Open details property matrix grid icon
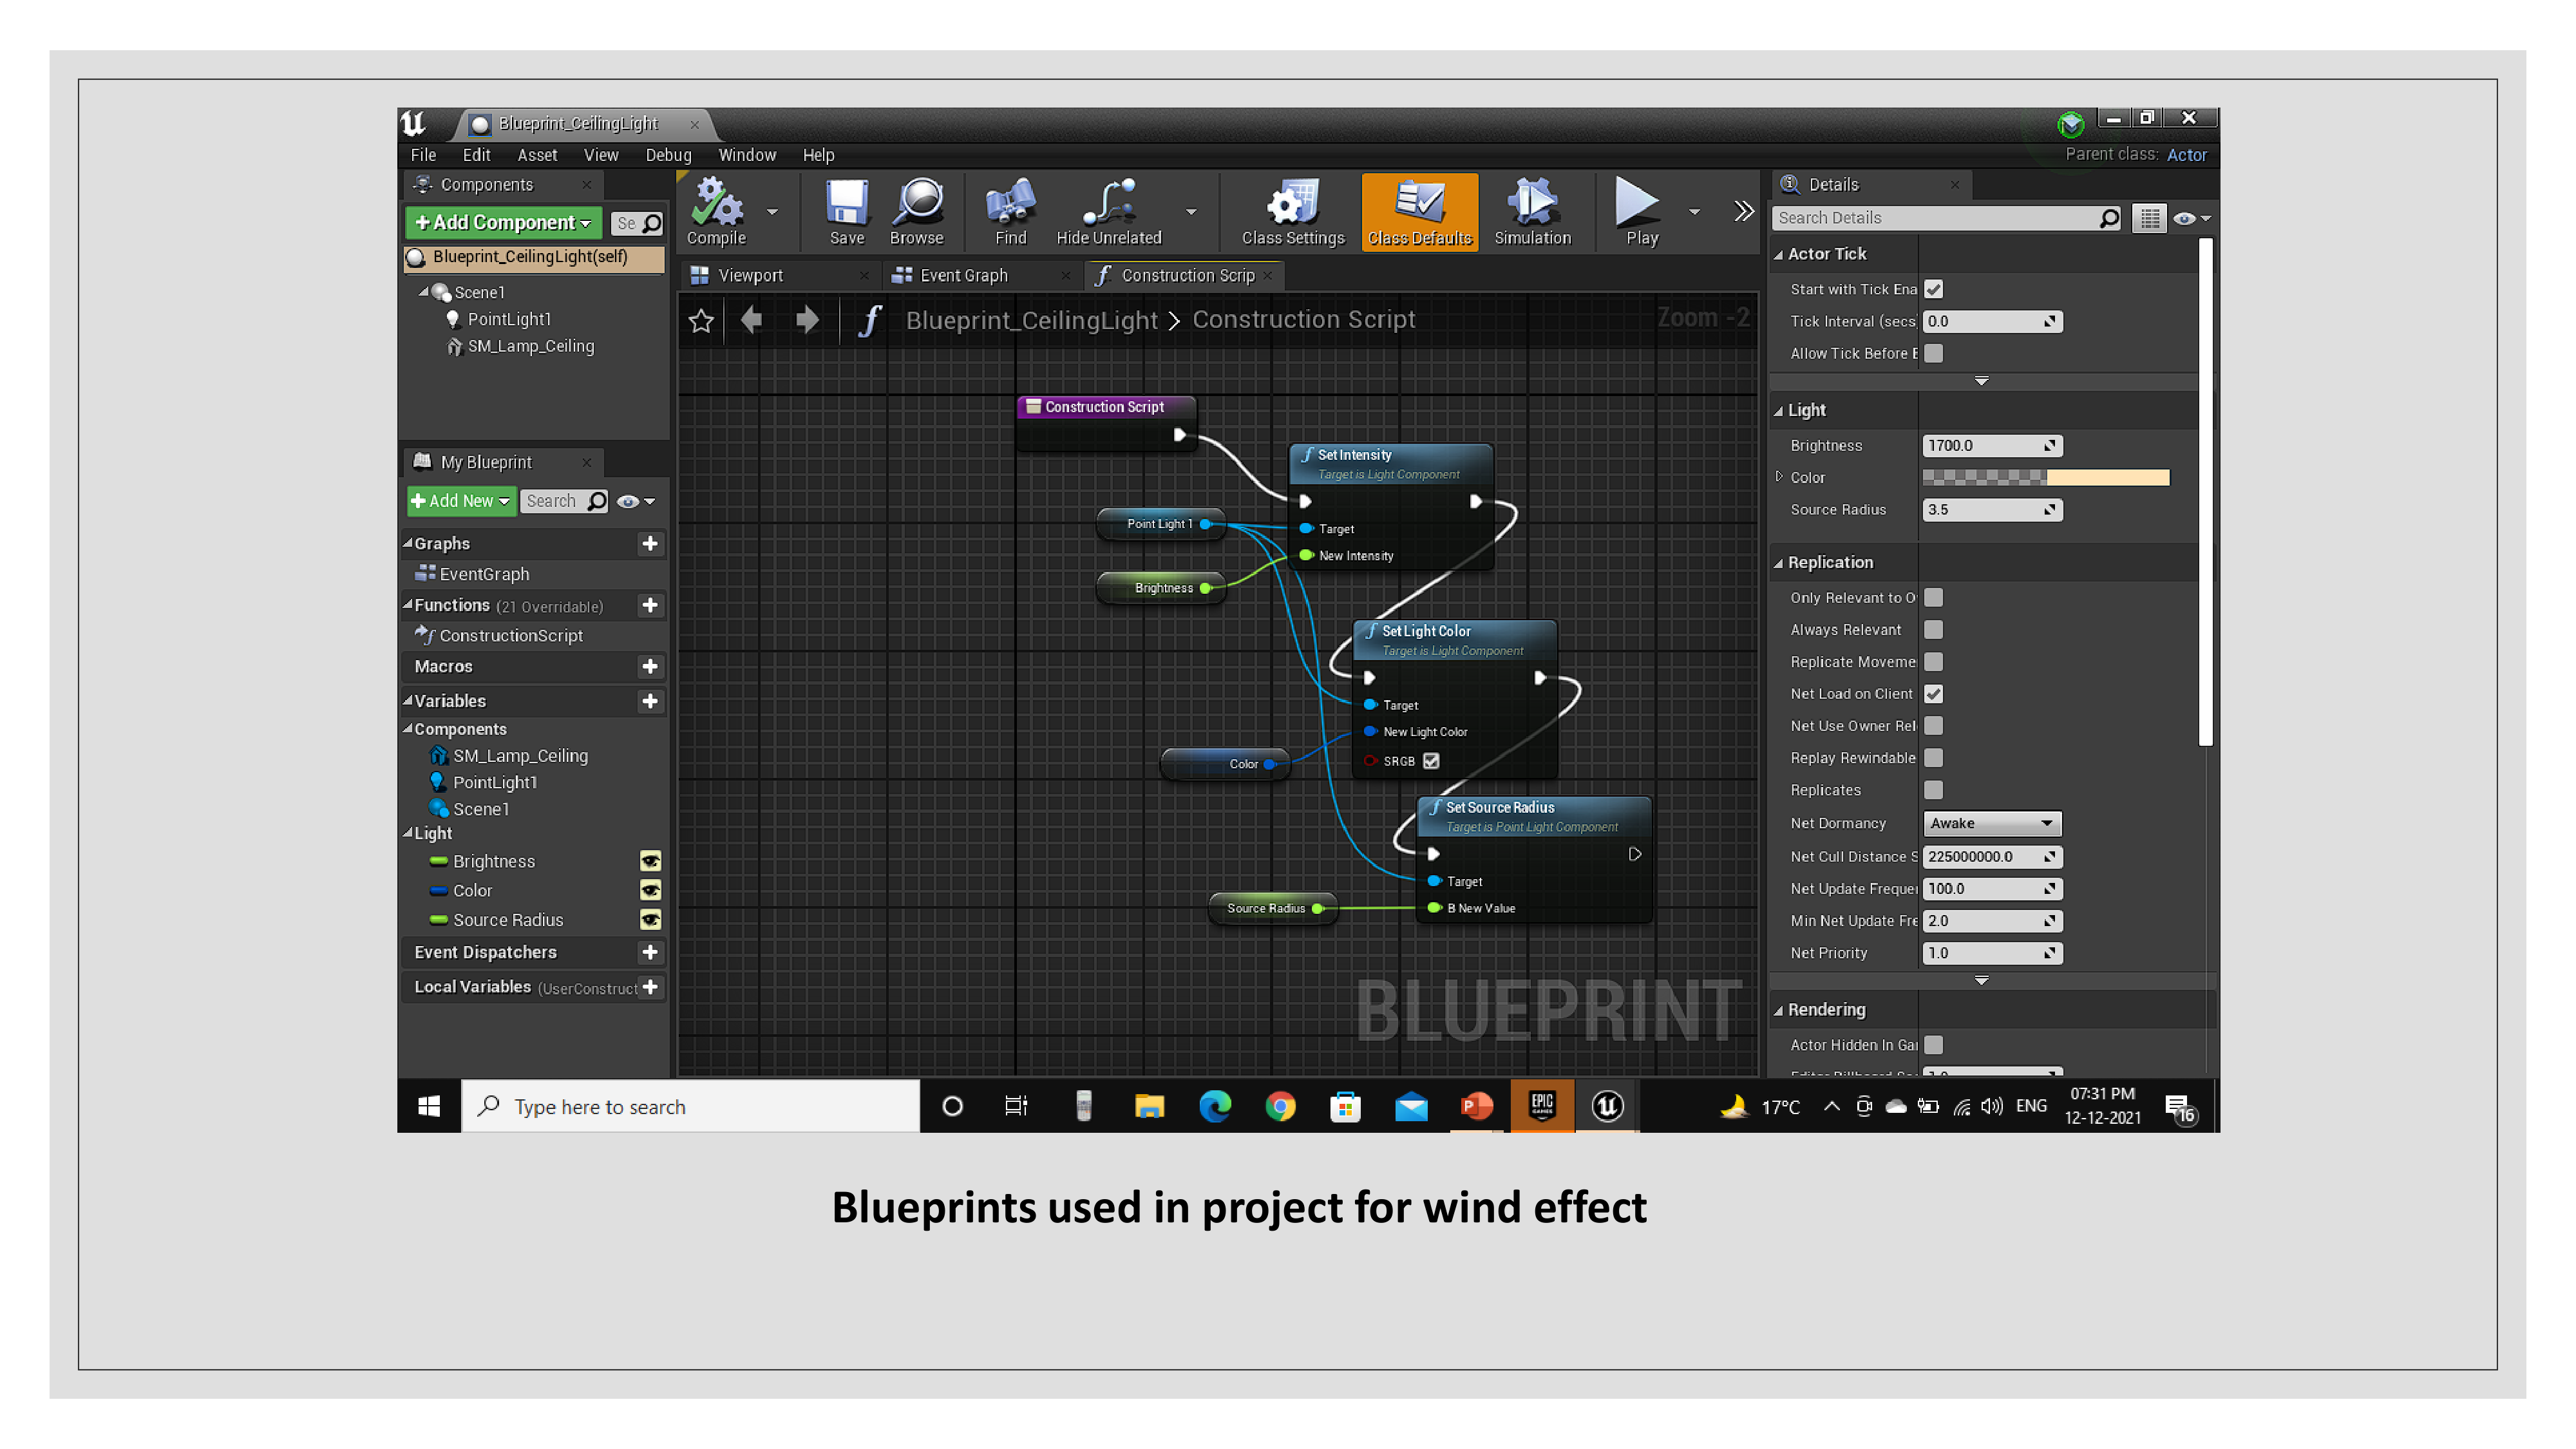2576x1449 pixels. (x=2149, y=218)
